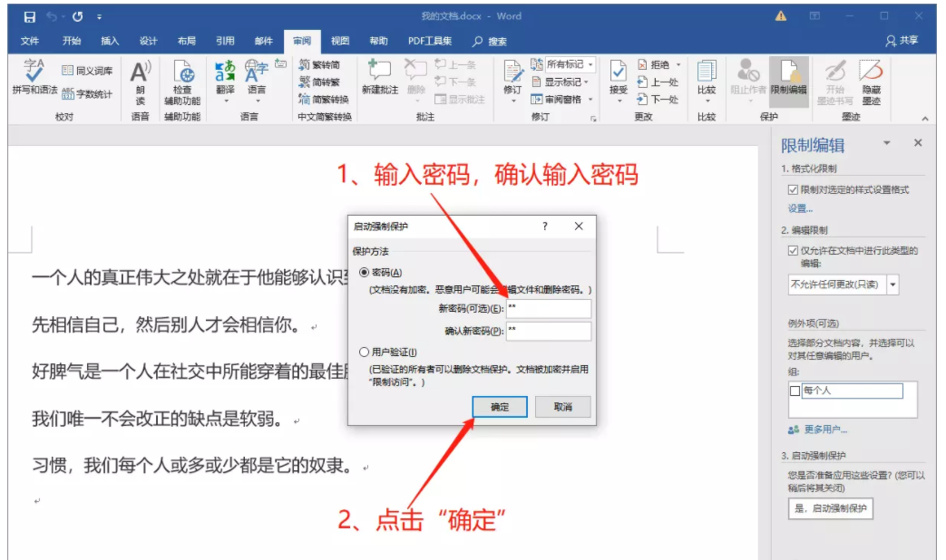The height and width of the screenshot is (560, 946).
Task: Start the Read Aloud feature
Action: (140, 83)
